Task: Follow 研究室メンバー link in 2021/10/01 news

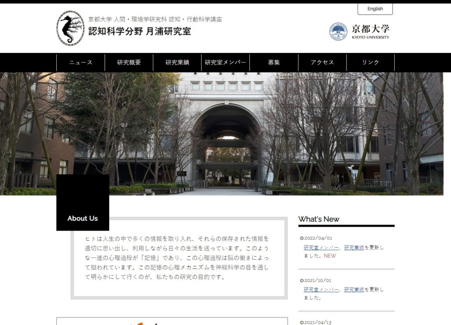Action: click(321, 290)
